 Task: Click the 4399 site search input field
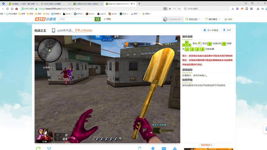(x=76, y=19)
